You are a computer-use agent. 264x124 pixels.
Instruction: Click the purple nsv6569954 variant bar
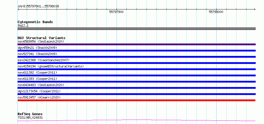(136, 44)
